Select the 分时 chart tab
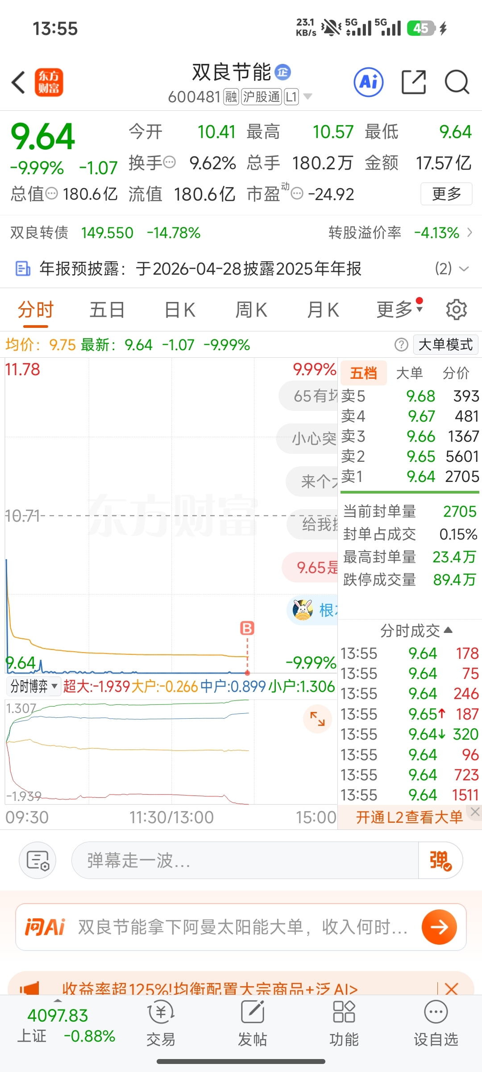Viewport: 482px width, 1072px height. coord(36,310)
